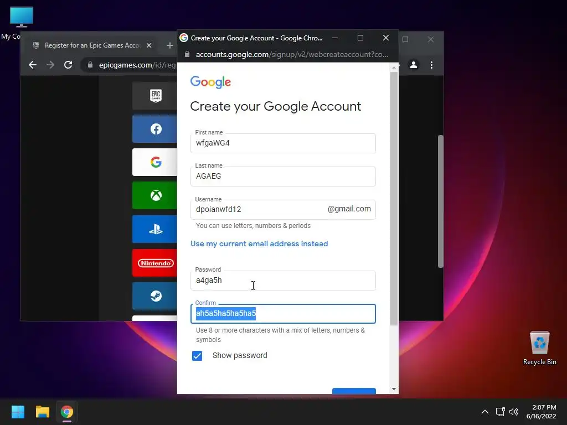
Task: Click into the Password field
Action: pos(283,281)
